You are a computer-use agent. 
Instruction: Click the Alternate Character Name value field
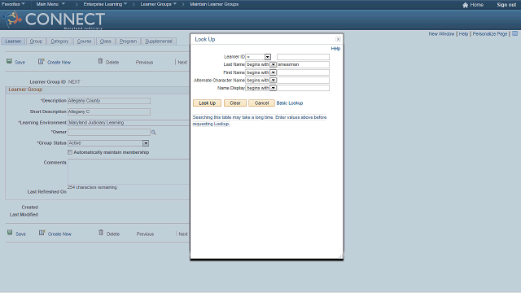click(x=303, y=80)
